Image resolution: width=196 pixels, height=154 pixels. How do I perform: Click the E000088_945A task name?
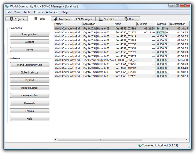[126, 60]
